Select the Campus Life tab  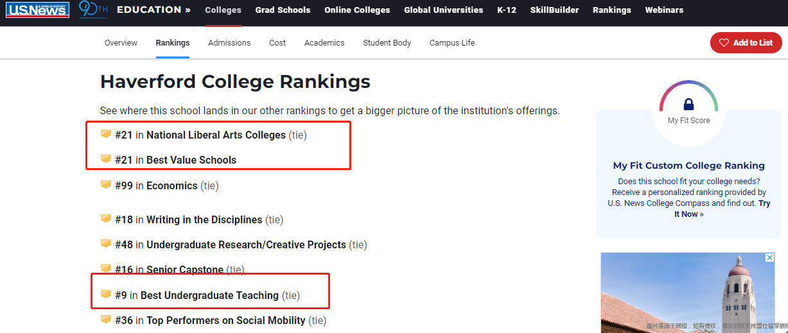pos(452,43)
